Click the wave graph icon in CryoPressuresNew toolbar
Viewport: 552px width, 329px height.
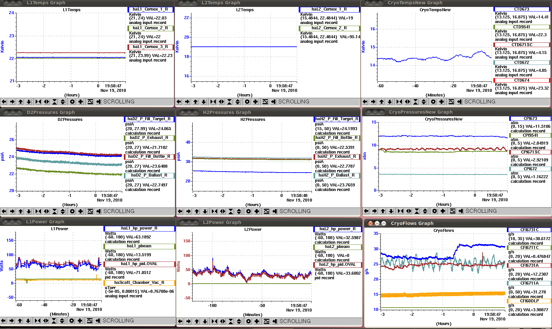coord(453,211)
